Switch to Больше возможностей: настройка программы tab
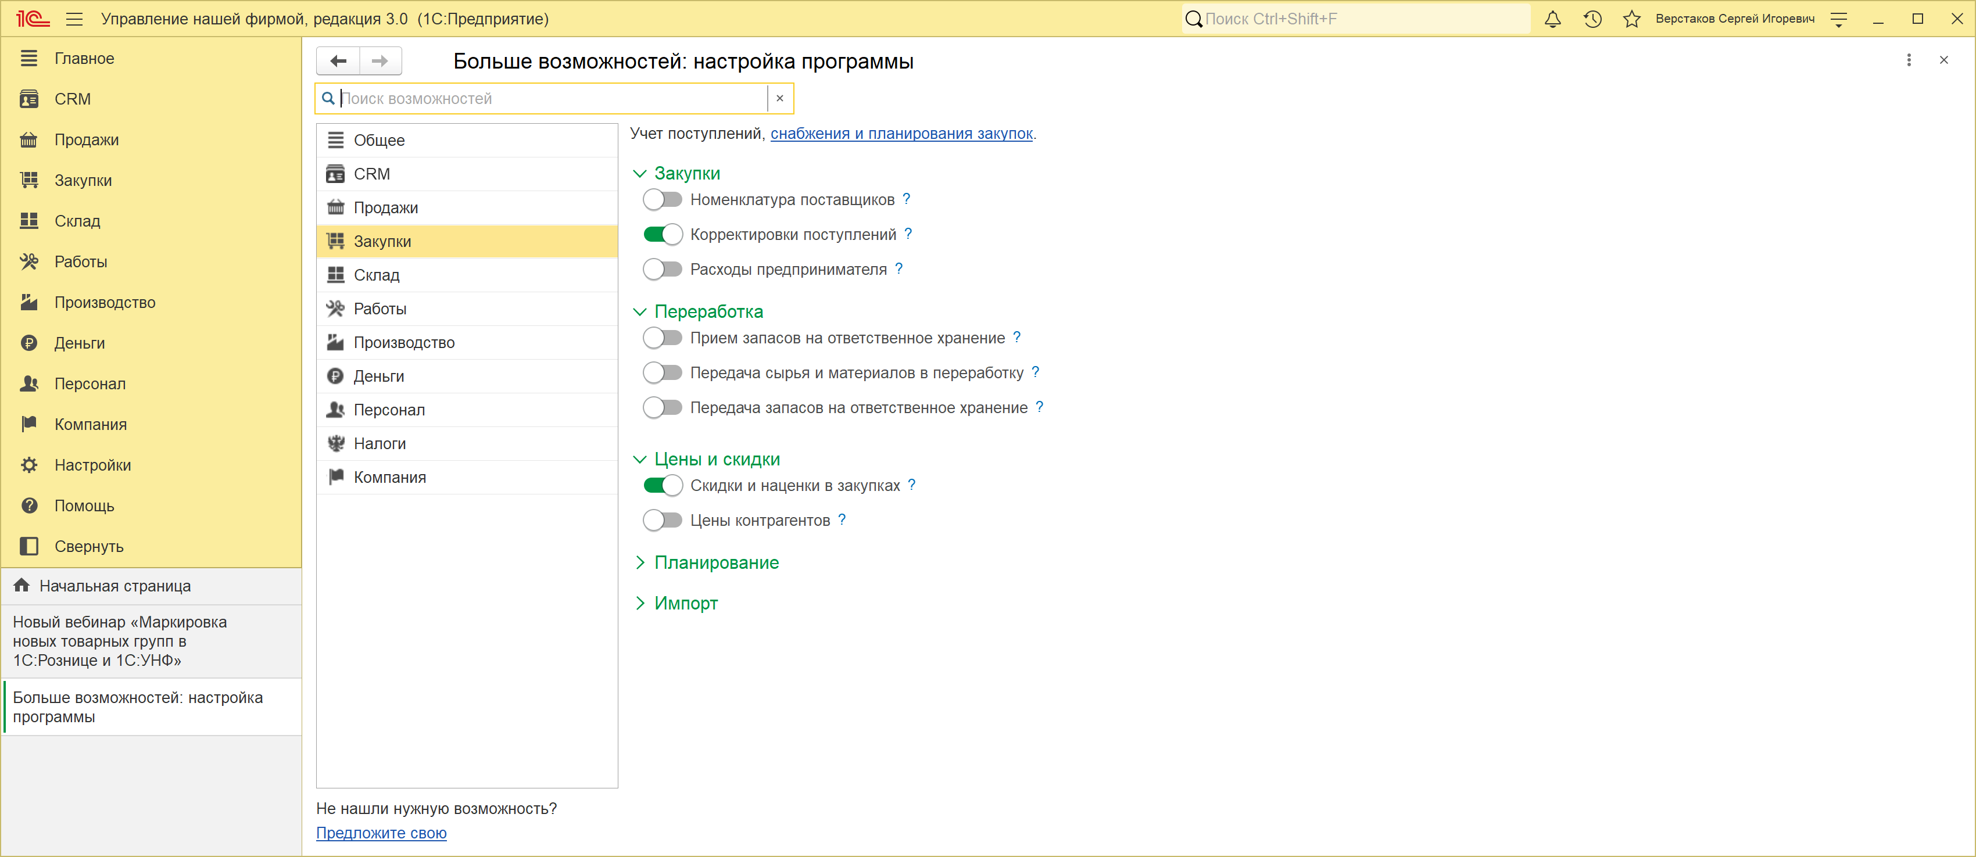Viewport: 1976px width, 857px height. click(152, 708)
